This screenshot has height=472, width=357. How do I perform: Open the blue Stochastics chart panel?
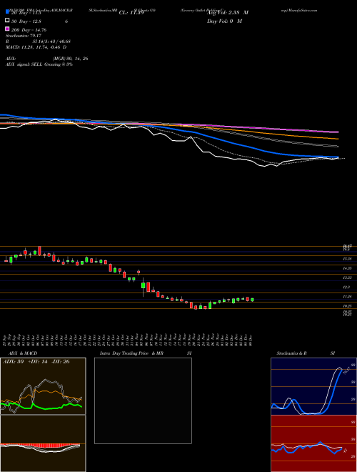[313, 386]
